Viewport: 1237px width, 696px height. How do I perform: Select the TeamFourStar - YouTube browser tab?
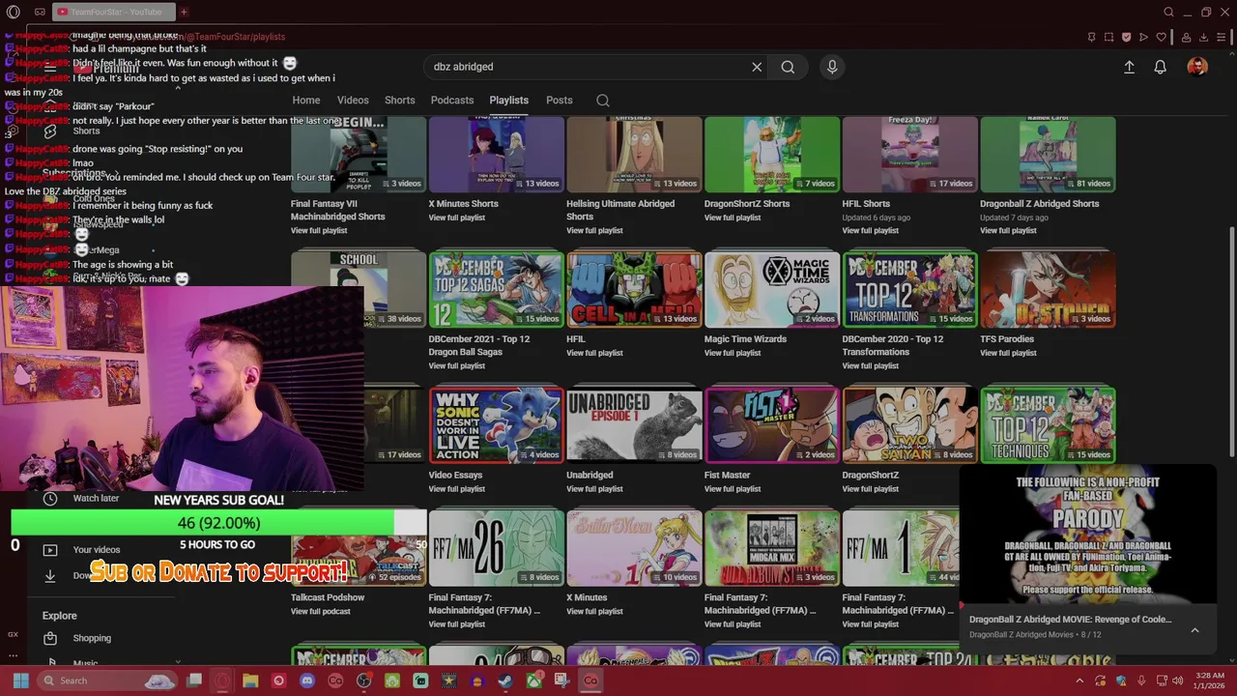[114, 12]
